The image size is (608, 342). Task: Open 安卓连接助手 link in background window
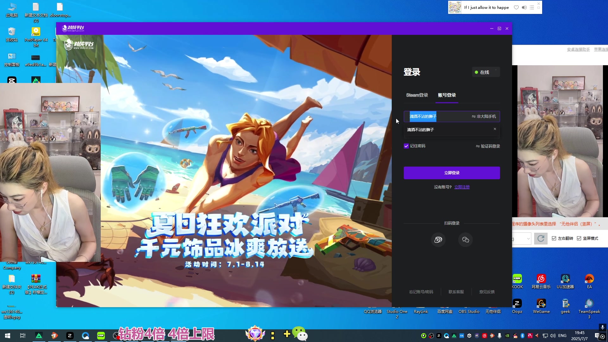click(x=578, y=49)
